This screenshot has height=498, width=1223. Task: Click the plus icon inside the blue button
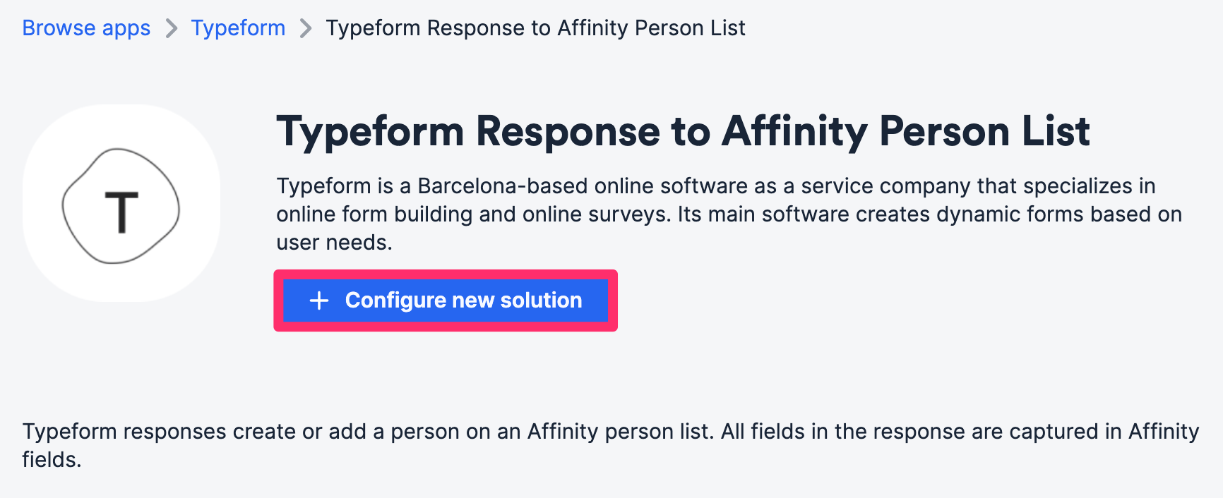[319, 300]
